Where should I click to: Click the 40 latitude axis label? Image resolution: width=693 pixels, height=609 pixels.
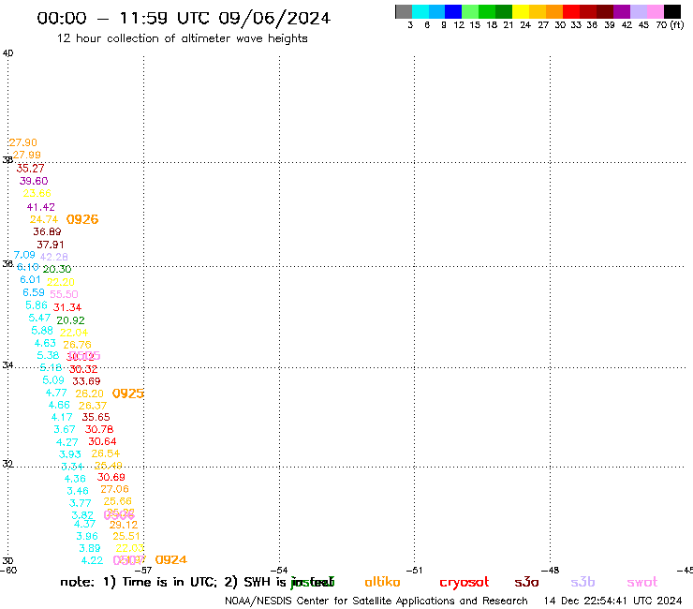click(x=7, y=53)
